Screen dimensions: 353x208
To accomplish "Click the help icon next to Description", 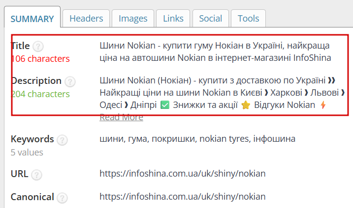I will (x=70, y=81).
